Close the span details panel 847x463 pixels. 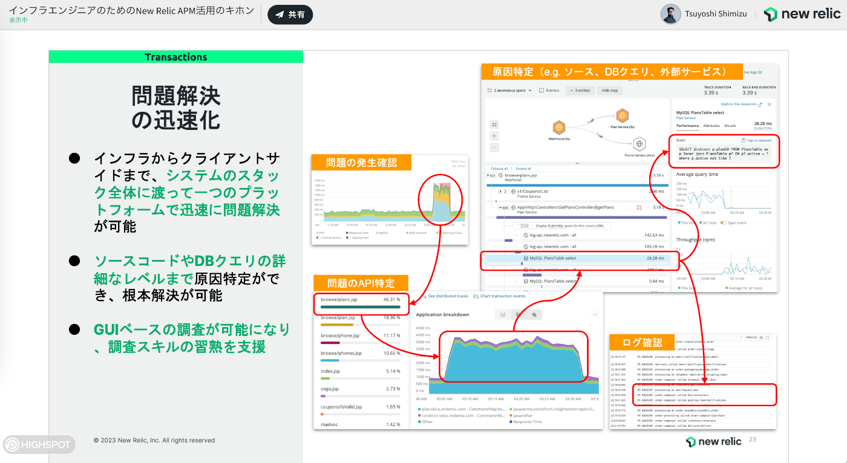770,104
